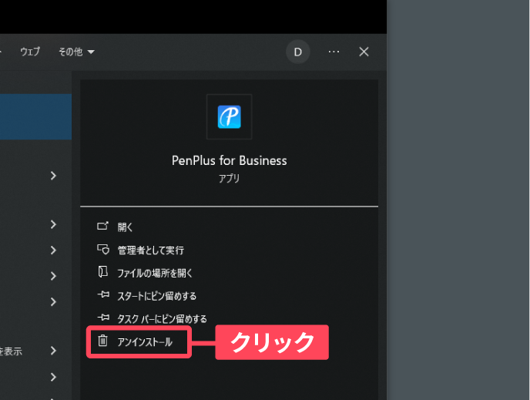The image size is (530, 400).
Task: Click the pin icon beside スタートにピン留めする
Action: (103, 294)
